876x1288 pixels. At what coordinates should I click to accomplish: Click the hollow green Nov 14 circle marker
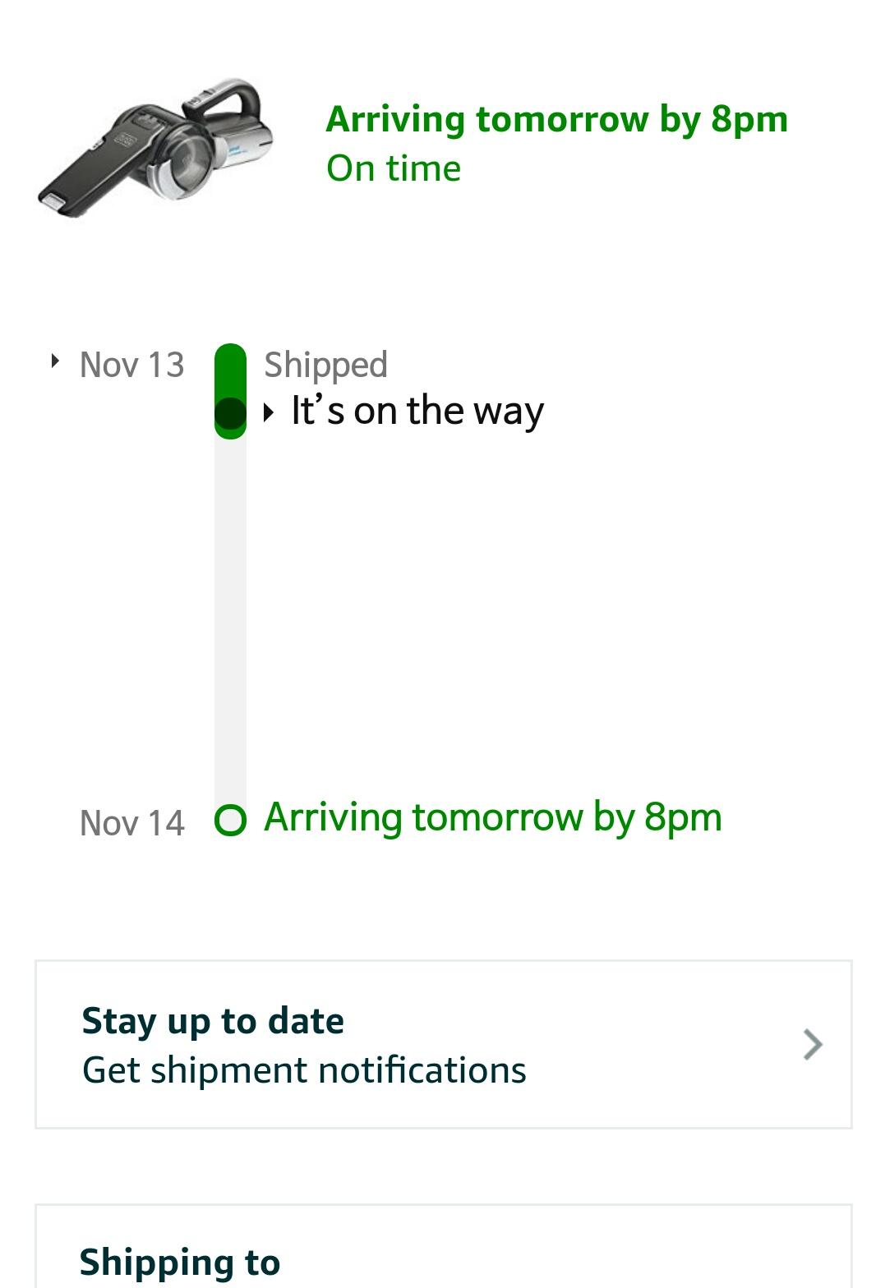click(230, 820)
